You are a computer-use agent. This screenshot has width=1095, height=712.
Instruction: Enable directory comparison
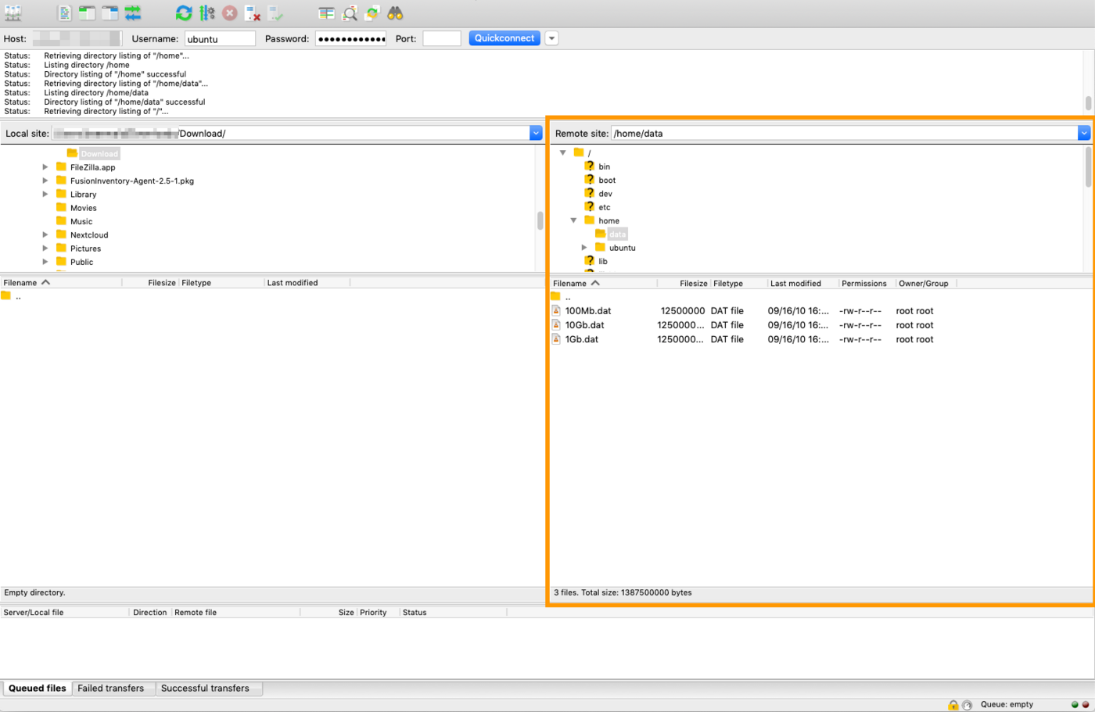pyautogui.click(x=348, y=13)
